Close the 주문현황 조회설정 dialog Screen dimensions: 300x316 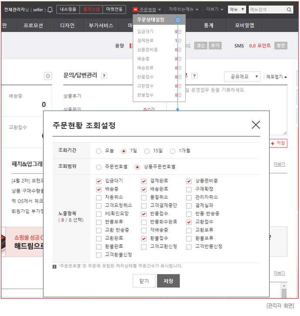pyautogui.click(x=256, y=125)
